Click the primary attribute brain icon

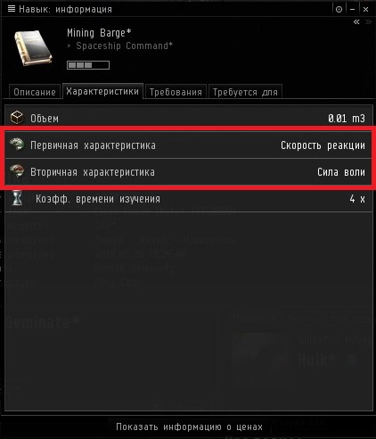[x=17, y=145]
